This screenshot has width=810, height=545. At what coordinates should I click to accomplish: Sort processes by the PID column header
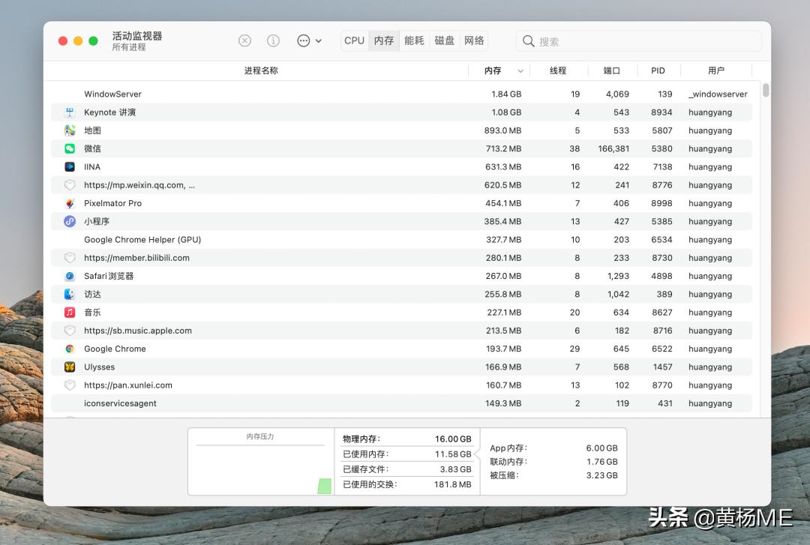tap(658, 70)
